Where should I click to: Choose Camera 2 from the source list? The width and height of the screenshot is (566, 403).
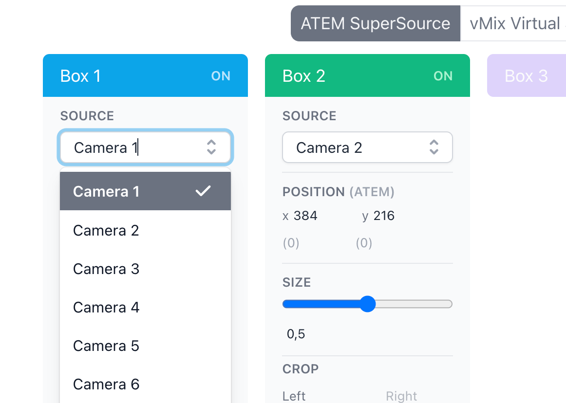[145, 230]
